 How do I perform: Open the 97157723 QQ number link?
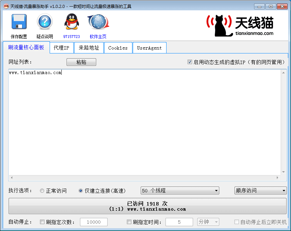point(71,37)
